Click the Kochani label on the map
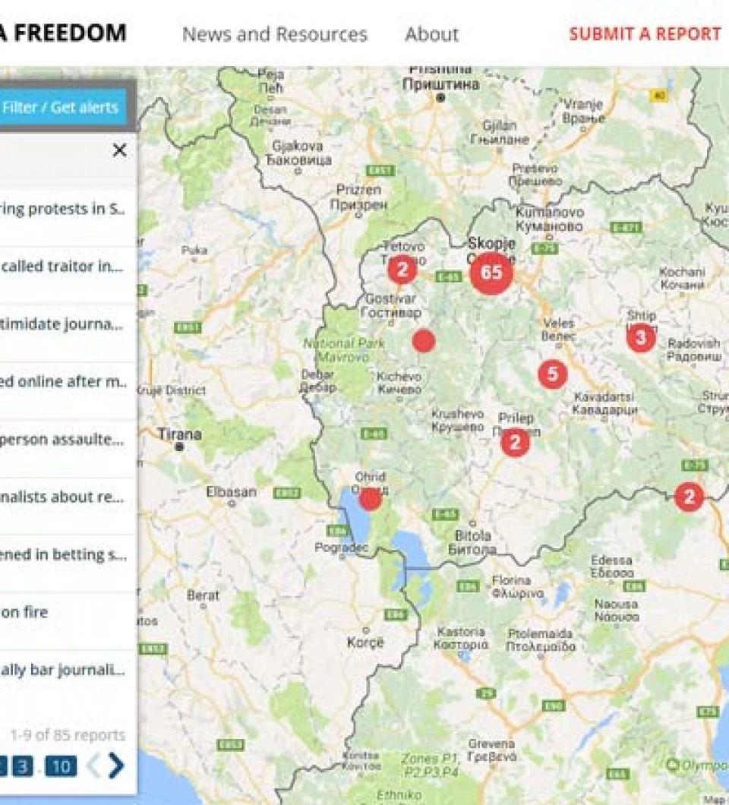Viewport: 729px width, 805px height. [x=682, y=278]
